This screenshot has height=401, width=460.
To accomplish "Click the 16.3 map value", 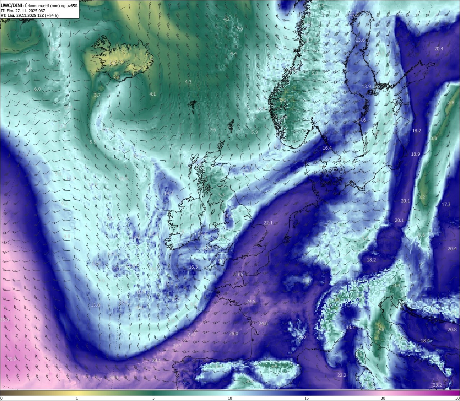I will tap(193, 267).
